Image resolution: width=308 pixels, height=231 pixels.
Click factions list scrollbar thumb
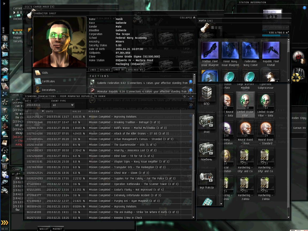[x=194, y=80]
